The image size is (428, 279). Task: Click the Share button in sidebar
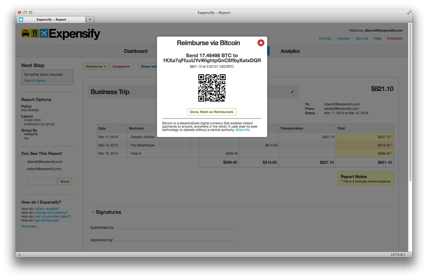65,181
